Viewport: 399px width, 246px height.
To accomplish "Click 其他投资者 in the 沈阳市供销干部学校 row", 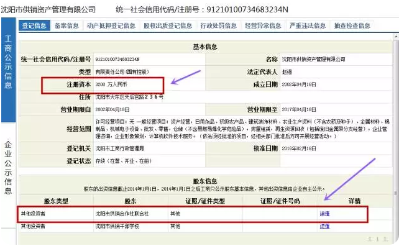I will (33, 226).
